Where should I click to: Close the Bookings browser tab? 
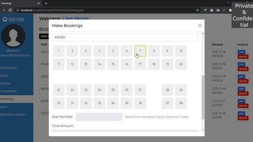pos(39,3)
